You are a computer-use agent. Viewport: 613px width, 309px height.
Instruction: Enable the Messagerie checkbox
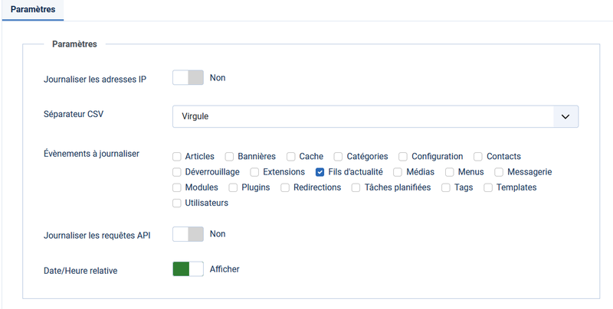[499, 172]
